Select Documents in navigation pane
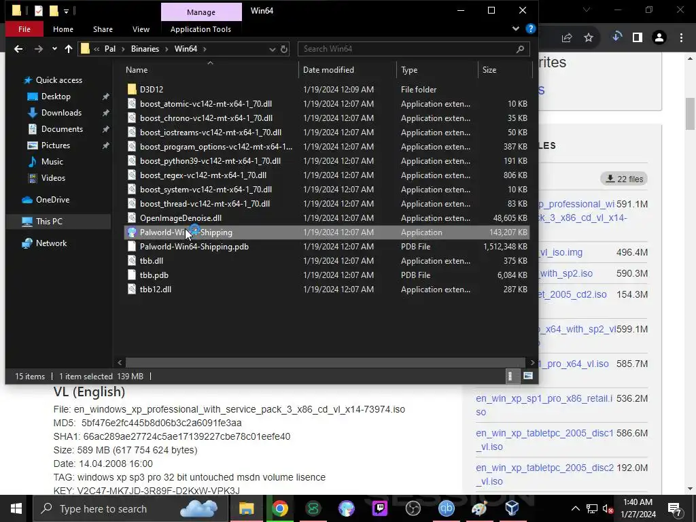This screenshot has height=522, width=696. (x=62, y=129)
